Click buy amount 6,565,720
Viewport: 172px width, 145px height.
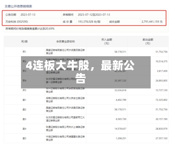[121, 119]
